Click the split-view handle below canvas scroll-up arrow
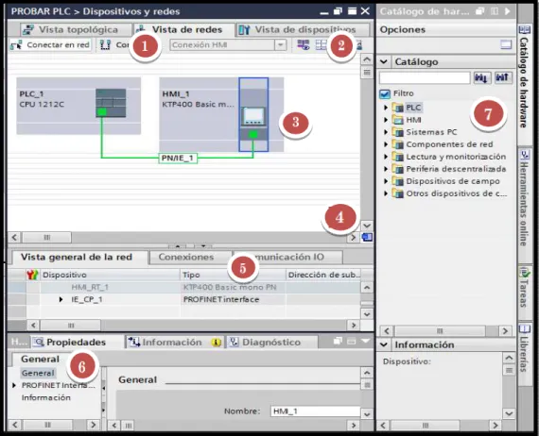This screenshot has height=436, width=539. click(367, 73)
